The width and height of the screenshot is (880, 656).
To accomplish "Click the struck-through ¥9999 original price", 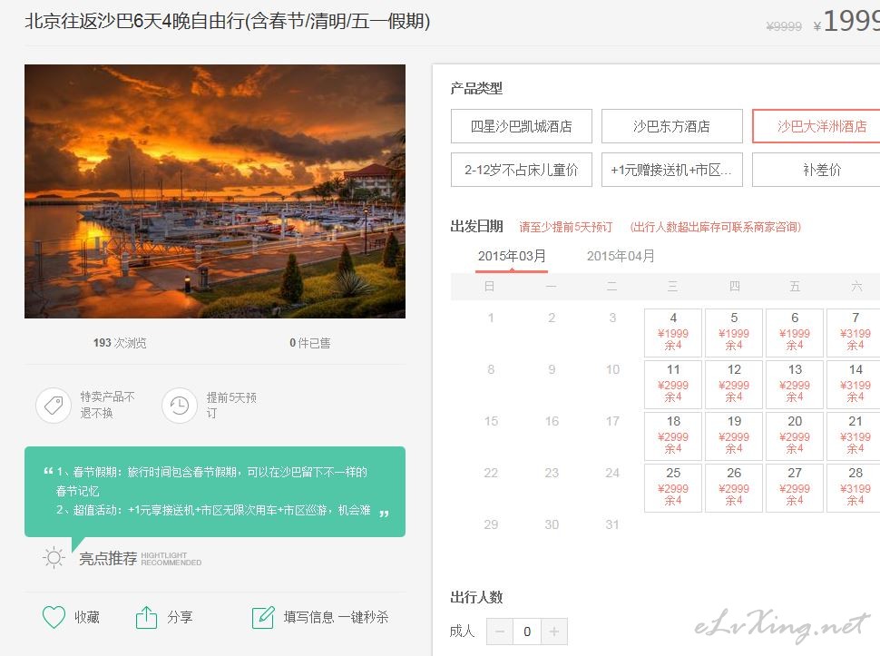I will [x=784, y=26].
